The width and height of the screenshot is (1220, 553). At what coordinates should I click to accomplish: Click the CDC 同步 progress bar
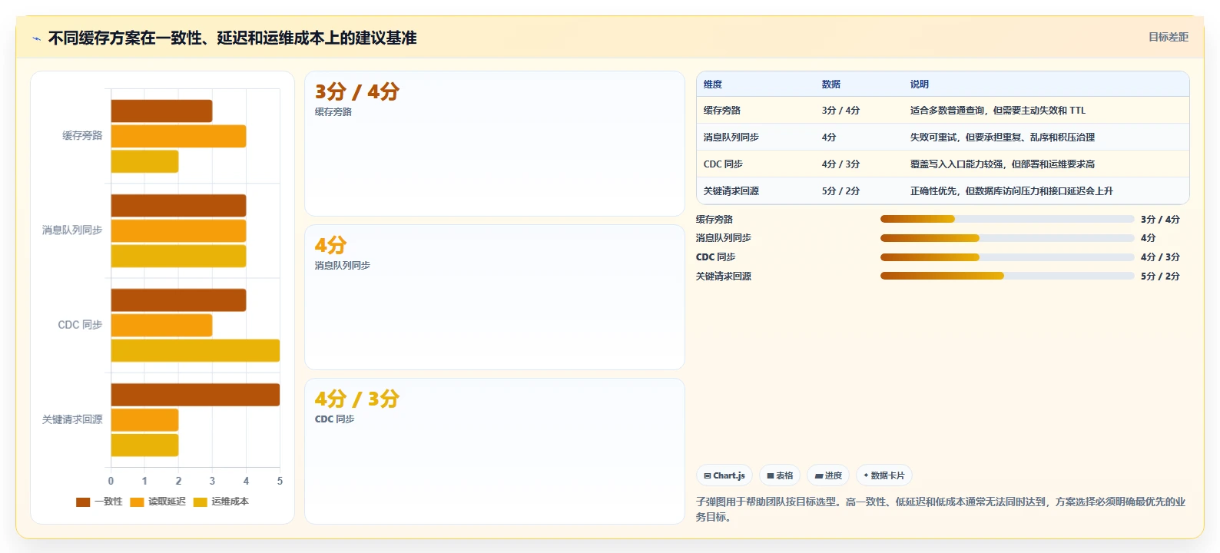1007,257
